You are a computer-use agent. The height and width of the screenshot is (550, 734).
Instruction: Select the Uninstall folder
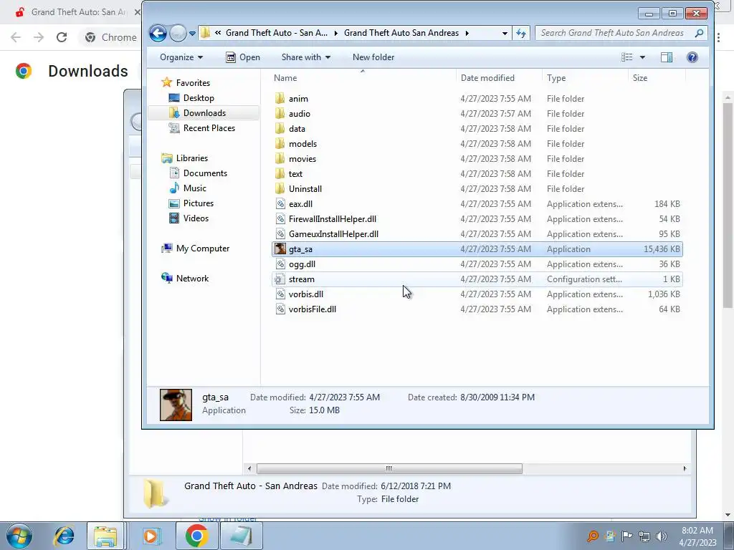(305, 188)
